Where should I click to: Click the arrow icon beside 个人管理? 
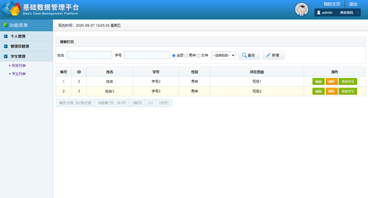pyautogui.click(x=6, y=36)
